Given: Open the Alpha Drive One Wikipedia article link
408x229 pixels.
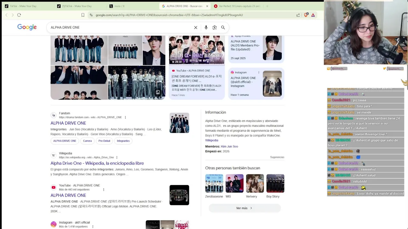Looking at the screenshot, I should tap(97, 163).
